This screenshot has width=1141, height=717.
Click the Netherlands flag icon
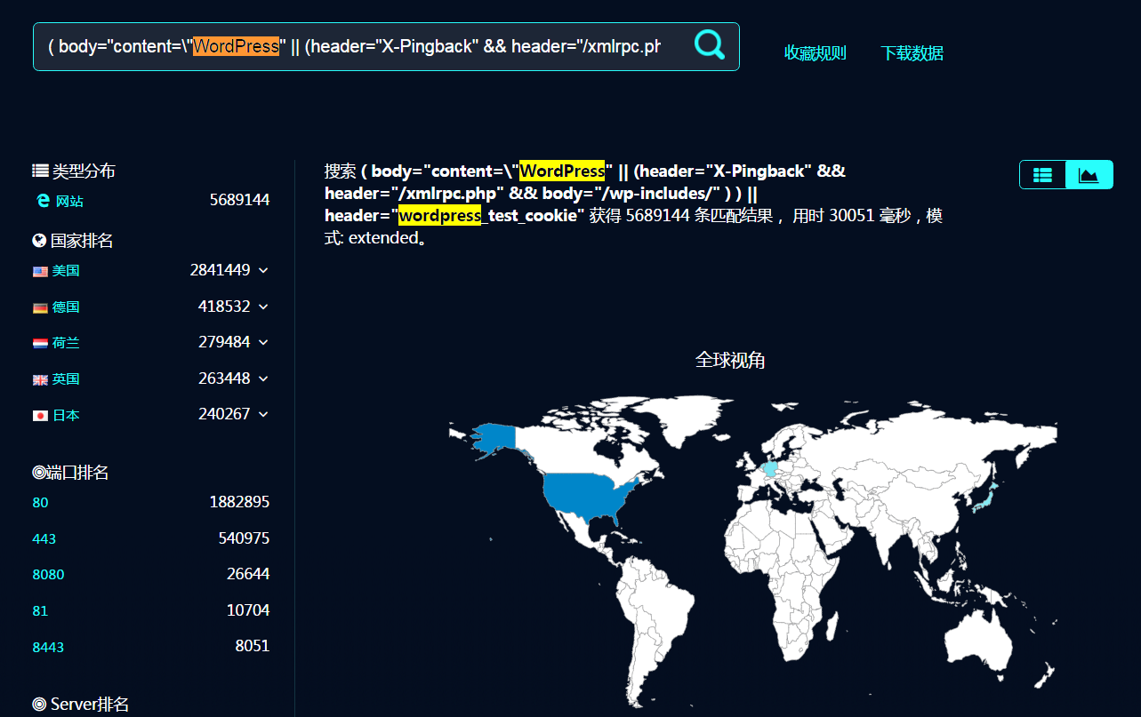40,343
